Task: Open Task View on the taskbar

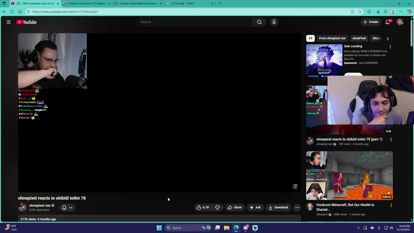Action: pos(217,228)
